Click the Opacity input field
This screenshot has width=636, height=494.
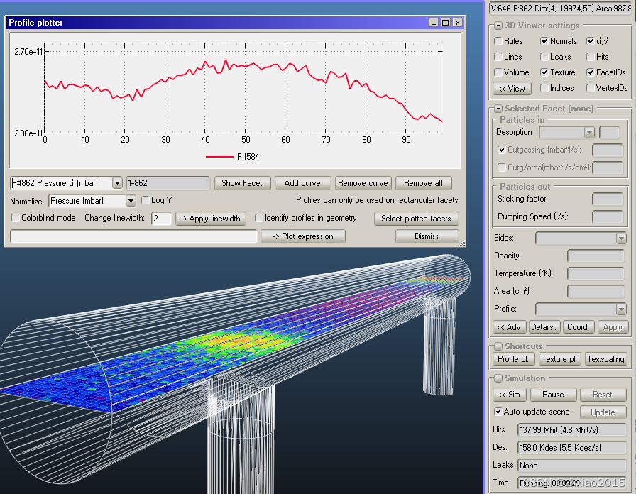click(x=596, y=256)
